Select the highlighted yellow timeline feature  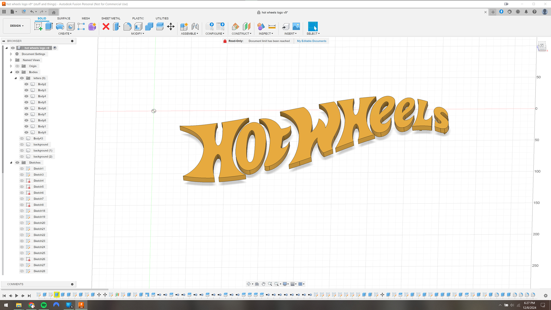[57, 294]
